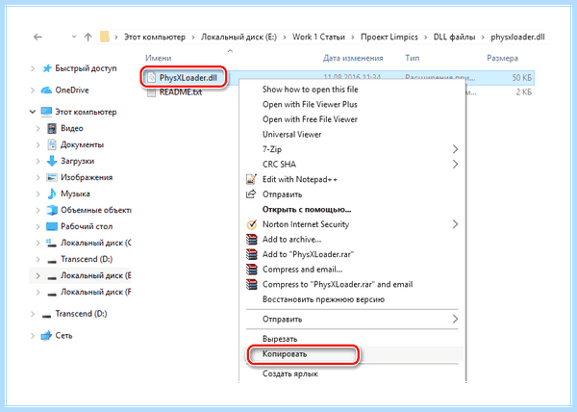The height and width of the screenshot is (412, 577).
Task: Click the Документы folder icon
Action: pyautogui.click(x=52, y=144)
